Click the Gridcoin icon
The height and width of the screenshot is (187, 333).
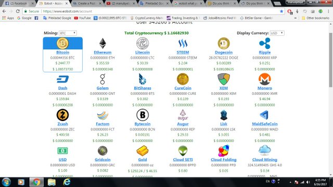[x=103, y=151]
